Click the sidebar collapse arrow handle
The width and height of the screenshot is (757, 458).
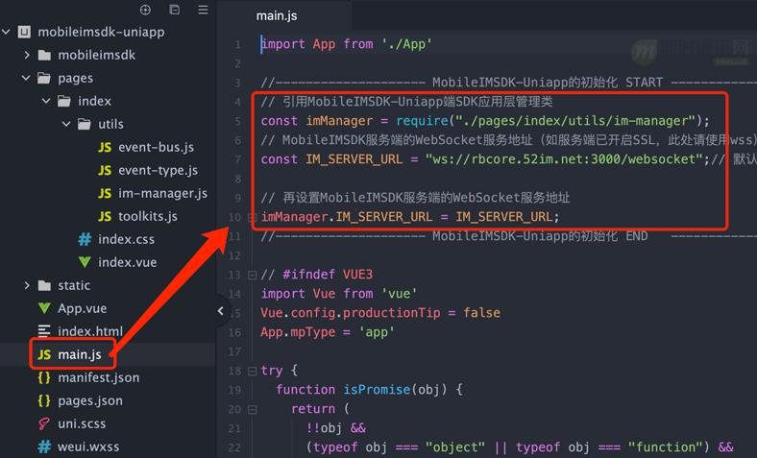coord(221,310)
